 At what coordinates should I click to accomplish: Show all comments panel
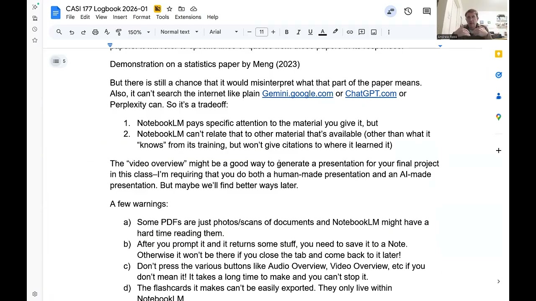[x=427, y=11]
